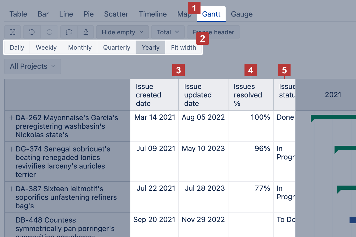Viewport: 356px width, 237px height.
Task: Open the Hide empty dropdown
Action: click(122, 32)
